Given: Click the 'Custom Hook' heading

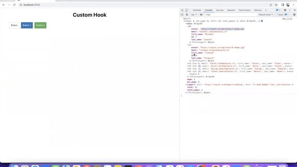Looking at the screenshot, I should [90, 15].
